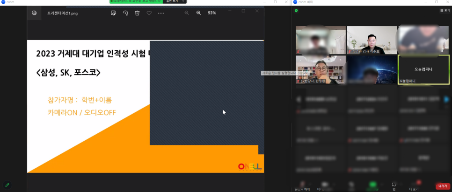Click the text 참가자명 : 학번+이름
The height and width of the screenshot is (192, 452).
tap(80, 100)
